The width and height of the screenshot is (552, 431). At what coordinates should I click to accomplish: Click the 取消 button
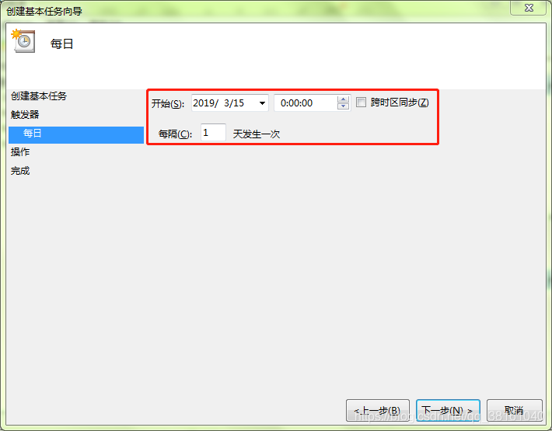pyautogui.click(x=515, y=410)
